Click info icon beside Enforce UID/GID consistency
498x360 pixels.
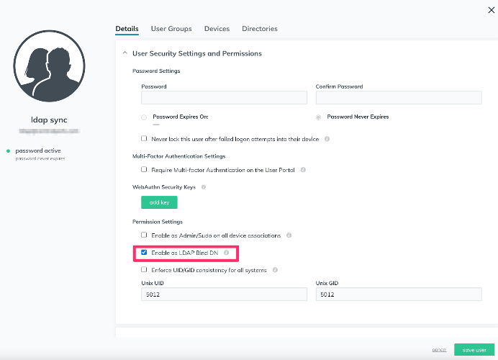[276, 270]
